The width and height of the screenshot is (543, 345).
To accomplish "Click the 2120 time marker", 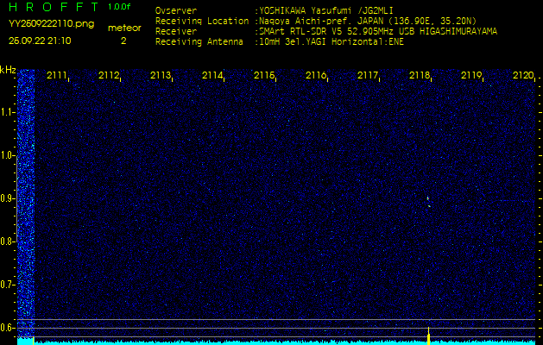I will [x=523, y=76].
